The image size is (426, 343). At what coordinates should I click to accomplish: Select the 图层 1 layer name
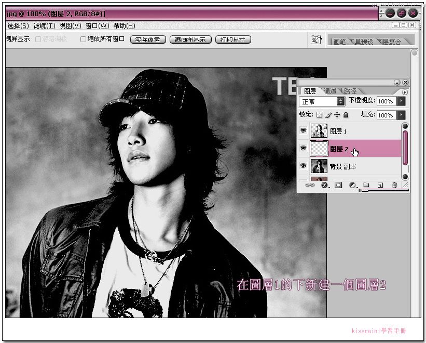point(338,131)
